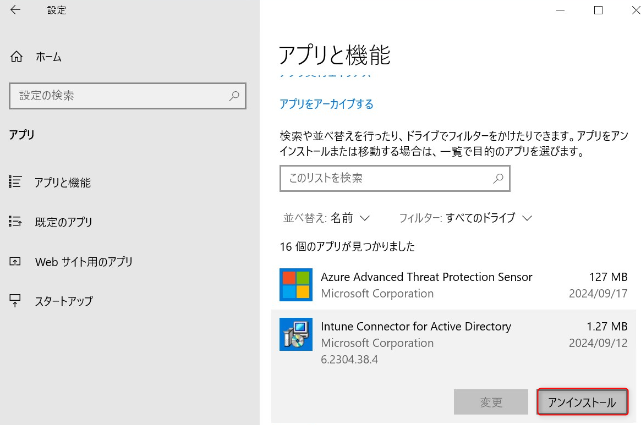641x425 pixels.
Task: Expand the 並べ替え: 名前 sort dropdown
Action: point(327,218)
